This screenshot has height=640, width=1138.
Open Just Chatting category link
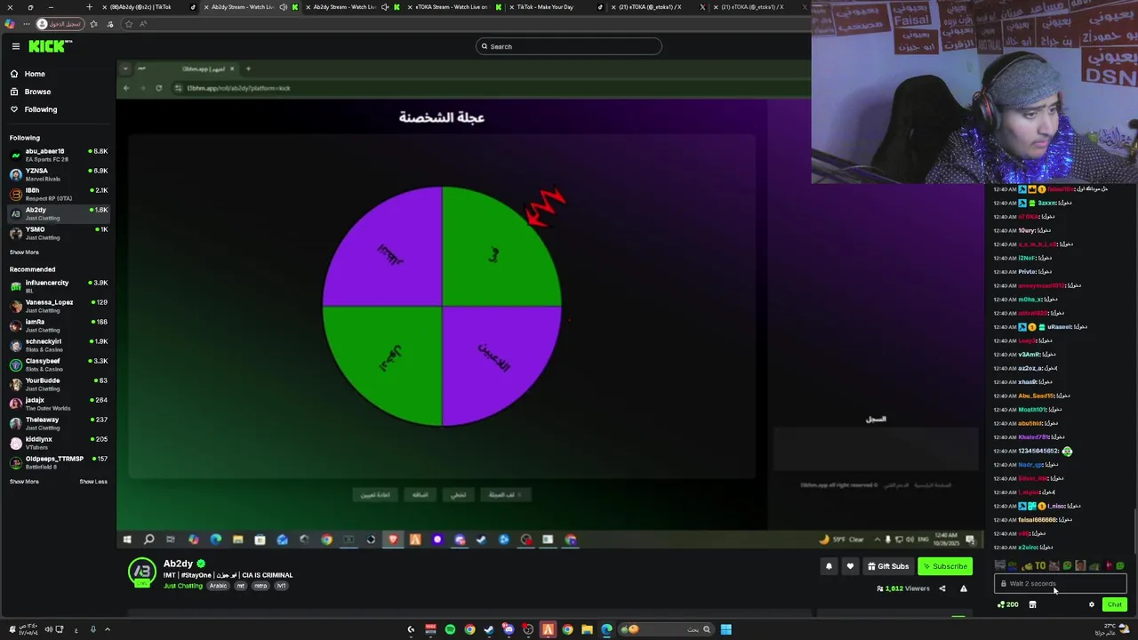click(x=183, y=586)
